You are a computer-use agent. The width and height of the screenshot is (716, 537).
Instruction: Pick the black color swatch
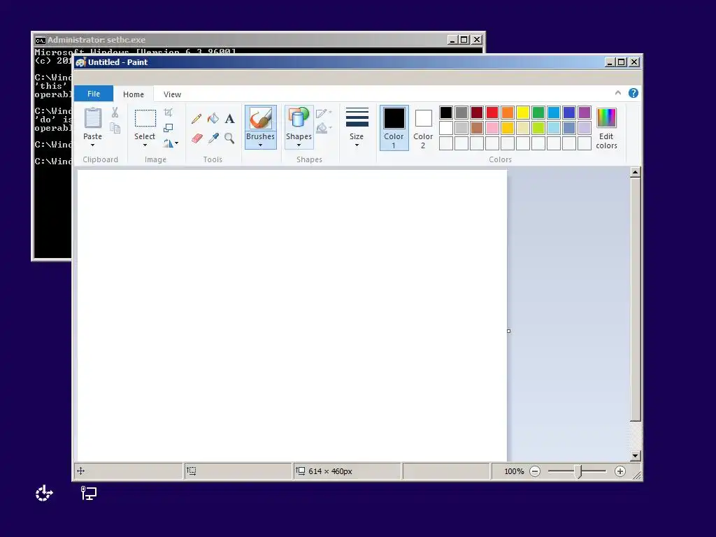[x=446, y=113]
